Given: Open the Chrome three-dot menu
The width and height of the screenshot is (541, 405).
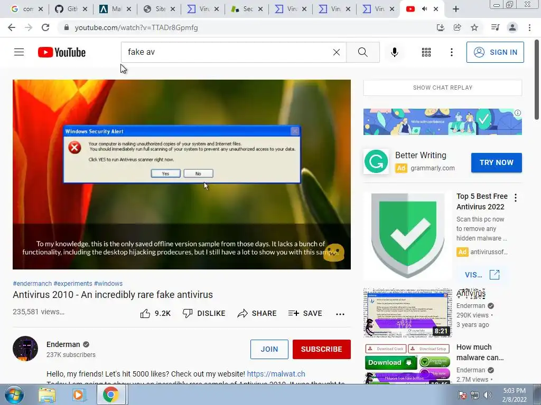Looking at the screenshot, I should pos(529,27).
